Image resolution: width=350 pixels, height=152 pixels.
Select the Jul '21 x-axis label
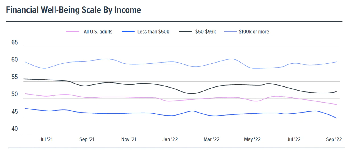pyautogui.click(x=46, y=139)
